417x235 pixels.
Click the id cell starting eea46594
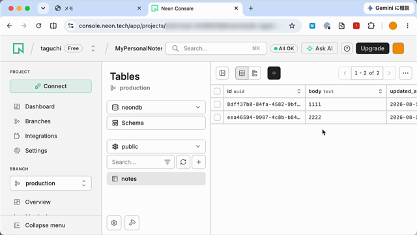pyautogui.click(x=265, y=117)
